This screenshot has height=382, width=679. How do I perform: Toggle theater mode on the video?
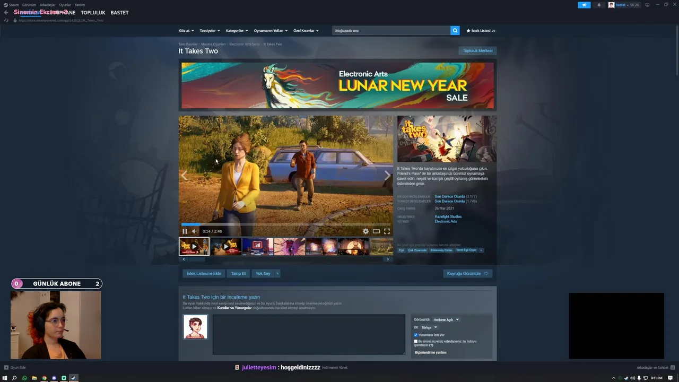click(x=376, y=231)
